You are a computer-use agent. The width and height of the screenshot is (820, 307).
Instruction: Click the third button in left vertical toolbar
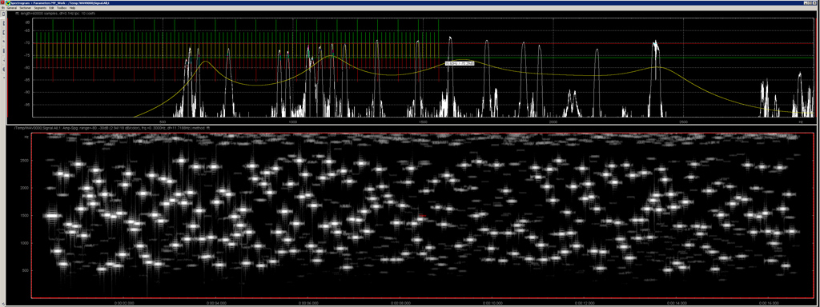pos(4,33)
